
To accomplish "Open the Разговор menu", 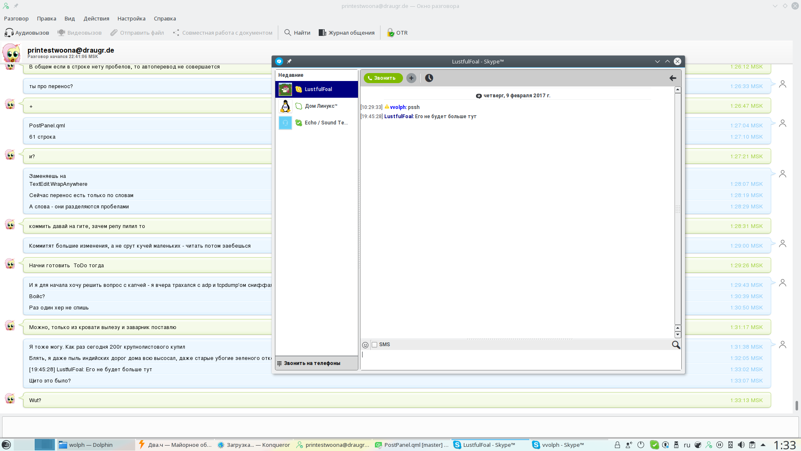I will (16, 18).
